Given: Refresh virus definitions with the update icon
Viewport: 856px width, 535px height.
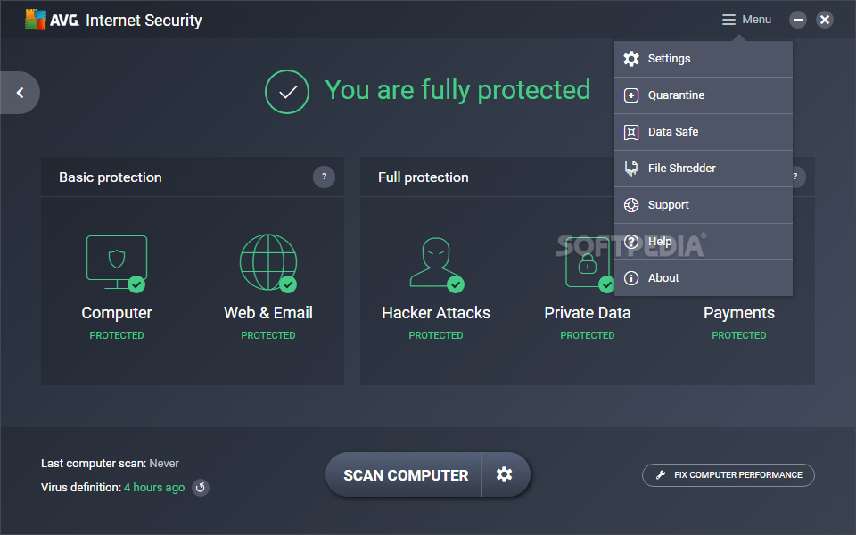Looking at the screenshot, I should (201, 488).
